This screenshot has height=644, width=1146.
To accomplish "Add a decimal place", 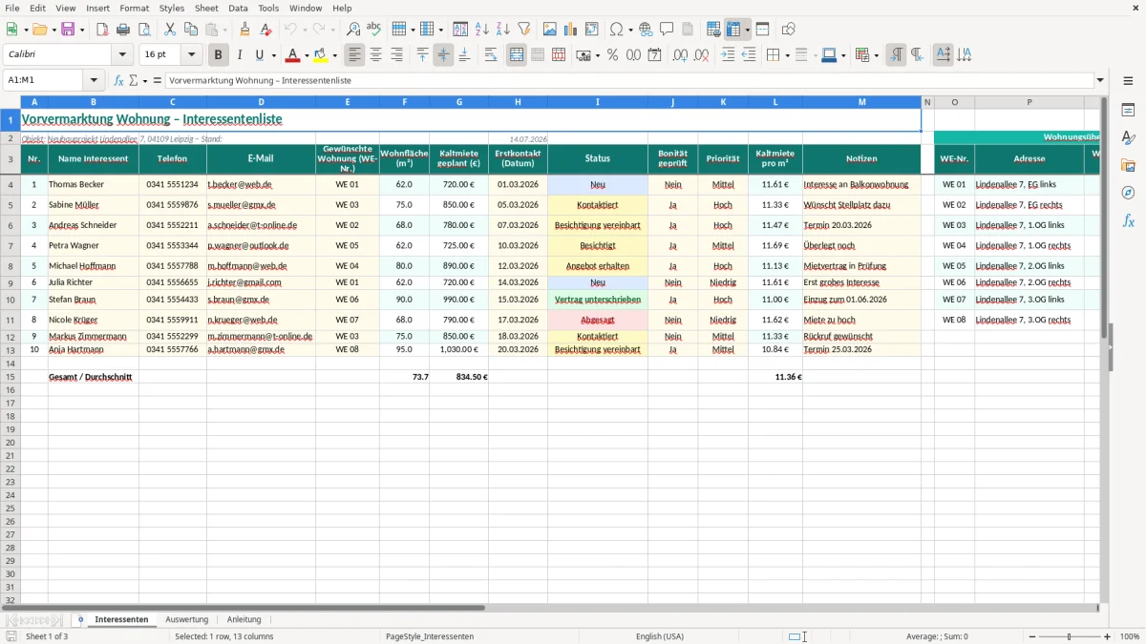I will (x=680, y=55).
